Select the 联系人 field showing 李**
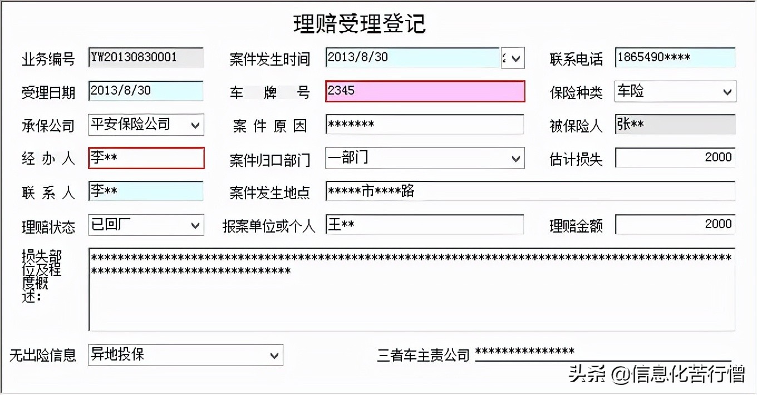Image resolution: width=757 pixels, height=395 pixels. pyautogui.click(x=145, y=191)
